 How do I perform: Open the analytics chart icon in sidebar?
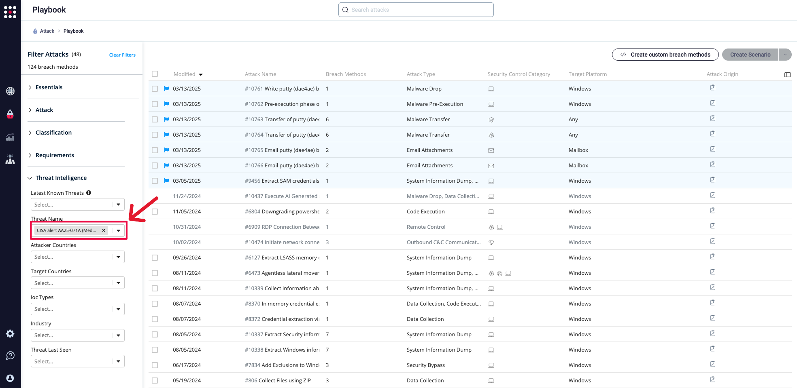[x=10, y=137]
